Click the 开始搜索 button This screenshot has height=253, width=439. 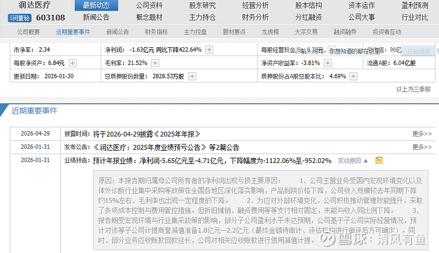(x=418, y=51)
